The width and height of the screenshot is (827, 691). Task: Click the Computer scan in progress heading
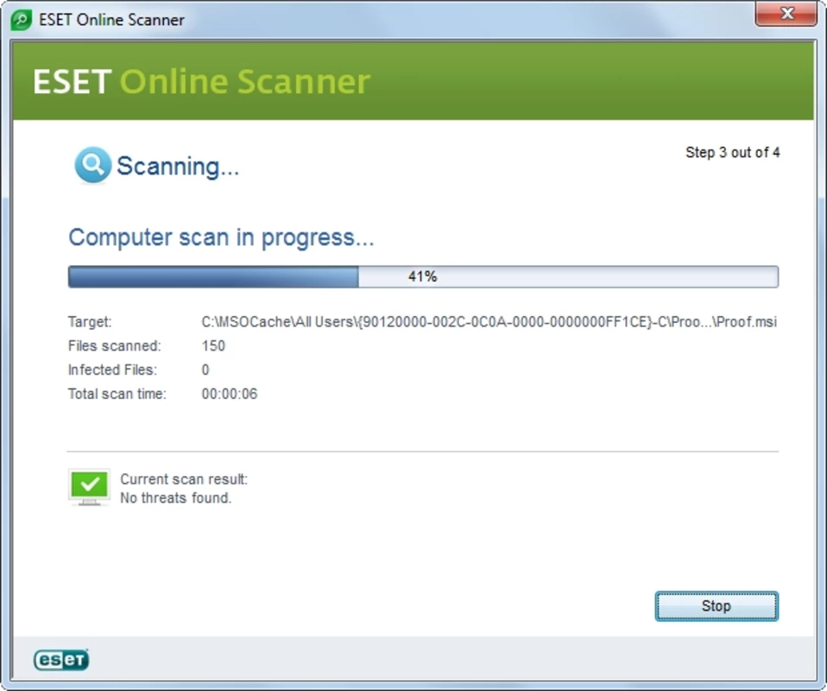coord(221,238)
